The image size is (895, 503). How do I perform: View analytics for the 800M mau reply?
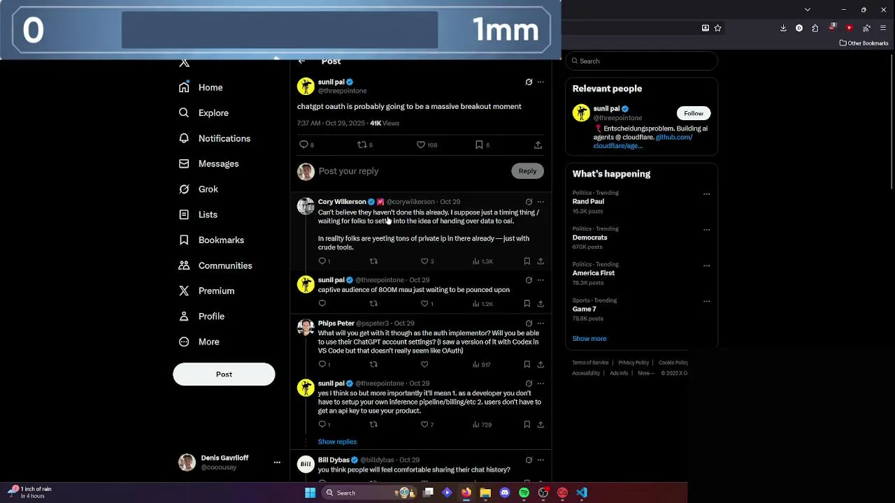click(x=482, y=303)
